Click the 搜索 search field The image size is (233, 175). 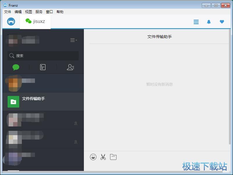point(43,56)
